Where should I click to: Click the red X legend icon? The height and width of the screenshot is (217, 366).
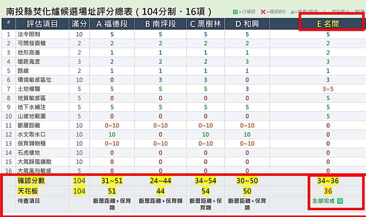(263, 12)
